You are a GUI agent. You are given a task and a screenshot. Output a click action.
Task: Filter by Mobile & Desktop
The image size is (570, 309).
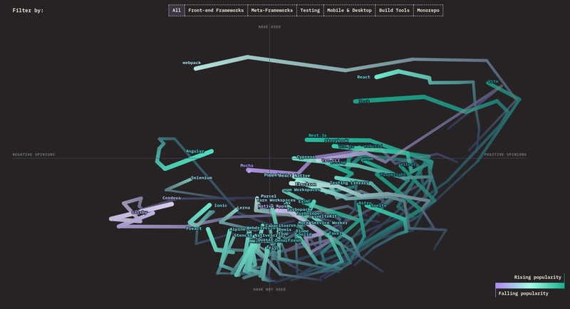click(x=349, y=11)
